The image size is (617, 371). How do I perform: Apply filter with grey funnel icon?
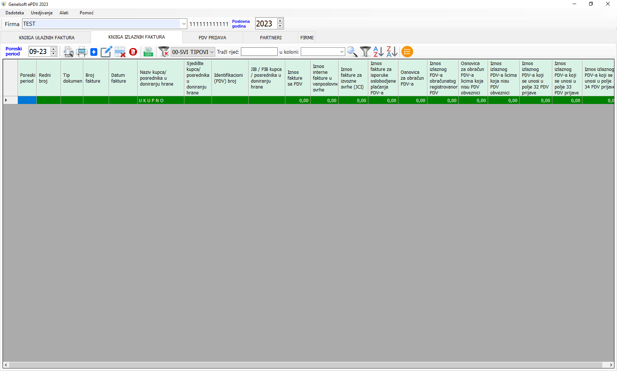pyautogui.click(x=365, y=52)
